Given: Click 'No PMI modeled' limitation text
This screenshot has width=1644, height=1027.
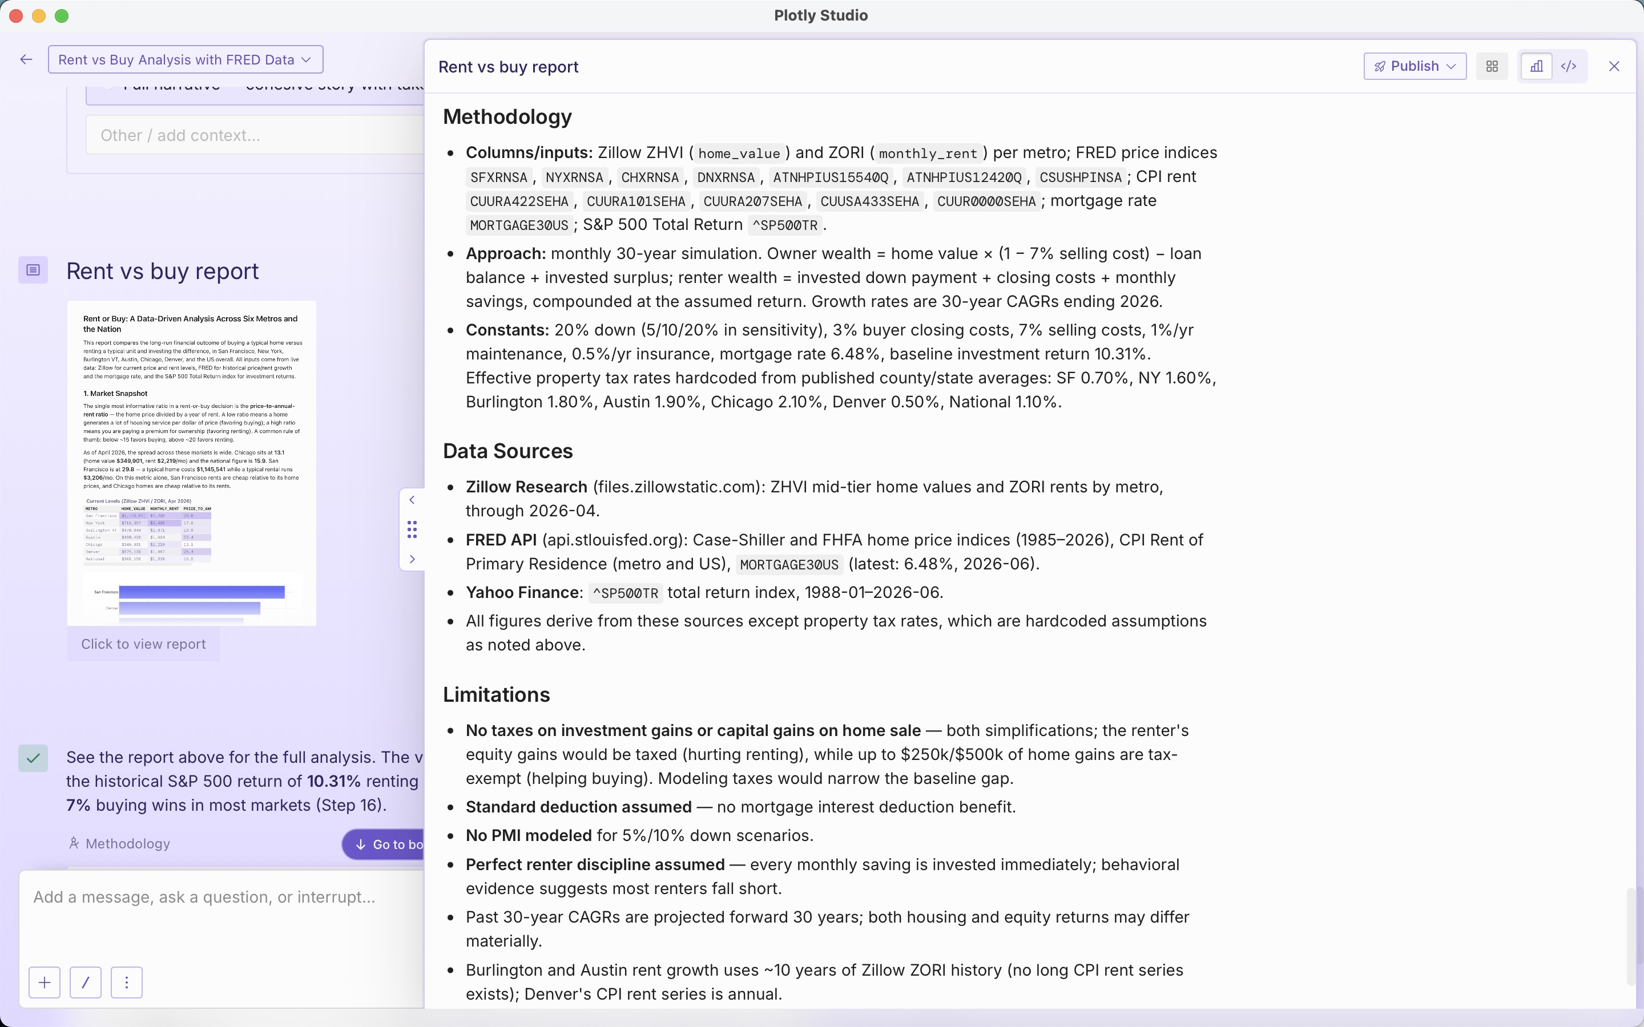Looking at the screenshot, I should point(529,835).
